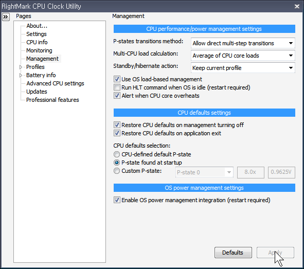Image resolution: width=304 pixels, height=269 pixels.
Task: Open the Profiles page
Action: pyautogui.click(x=35, y=67)
